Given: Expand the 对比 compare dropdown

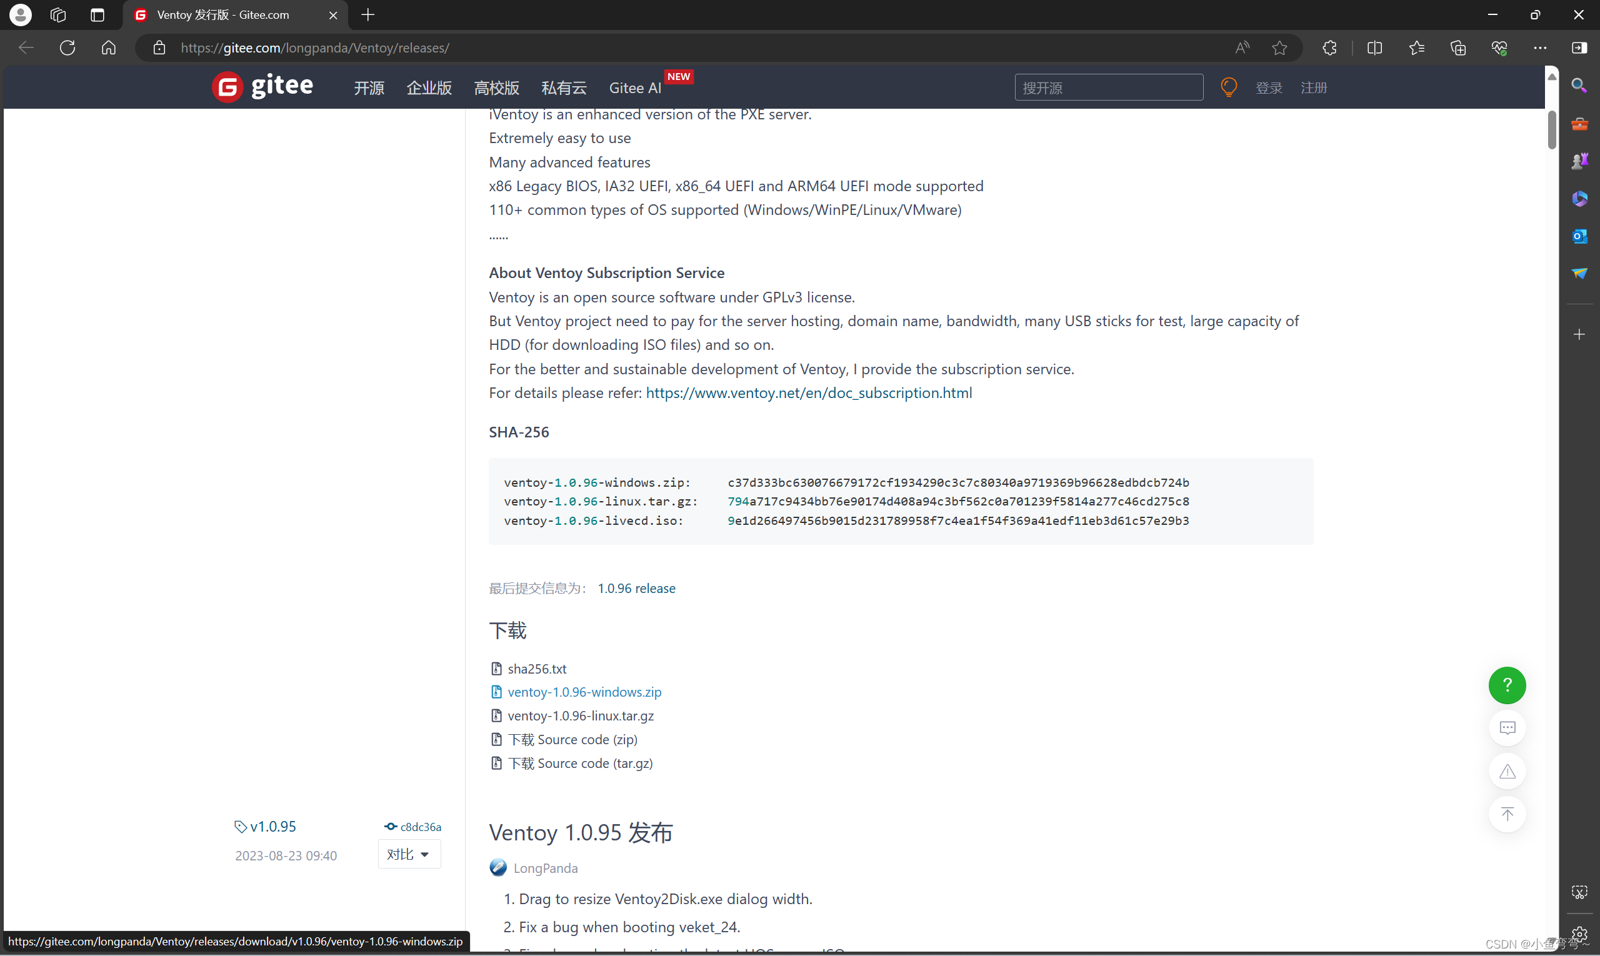Looking at the screenshot, I should pyautogui.click(x=409, y=854).
